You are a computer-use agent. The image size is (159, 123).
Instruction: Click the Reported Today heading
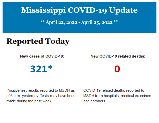pyautogui.click(x=38, y=41)
